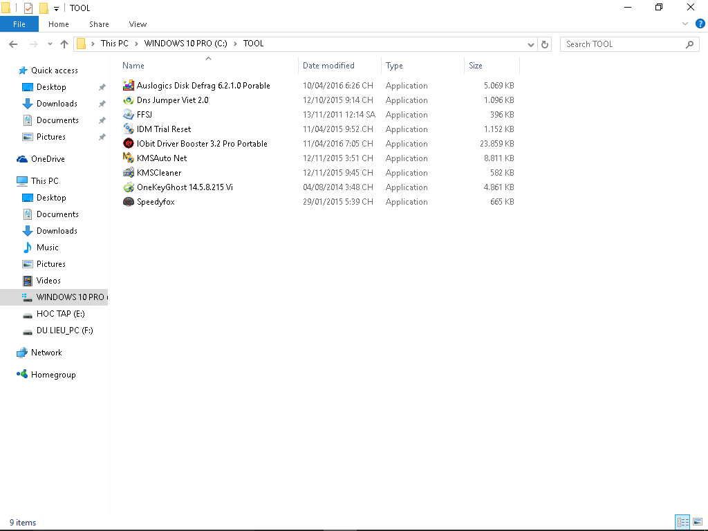Open Customize Quick Access Toolbar dropdown
708x531 pixels.
[x=56, y=8]
